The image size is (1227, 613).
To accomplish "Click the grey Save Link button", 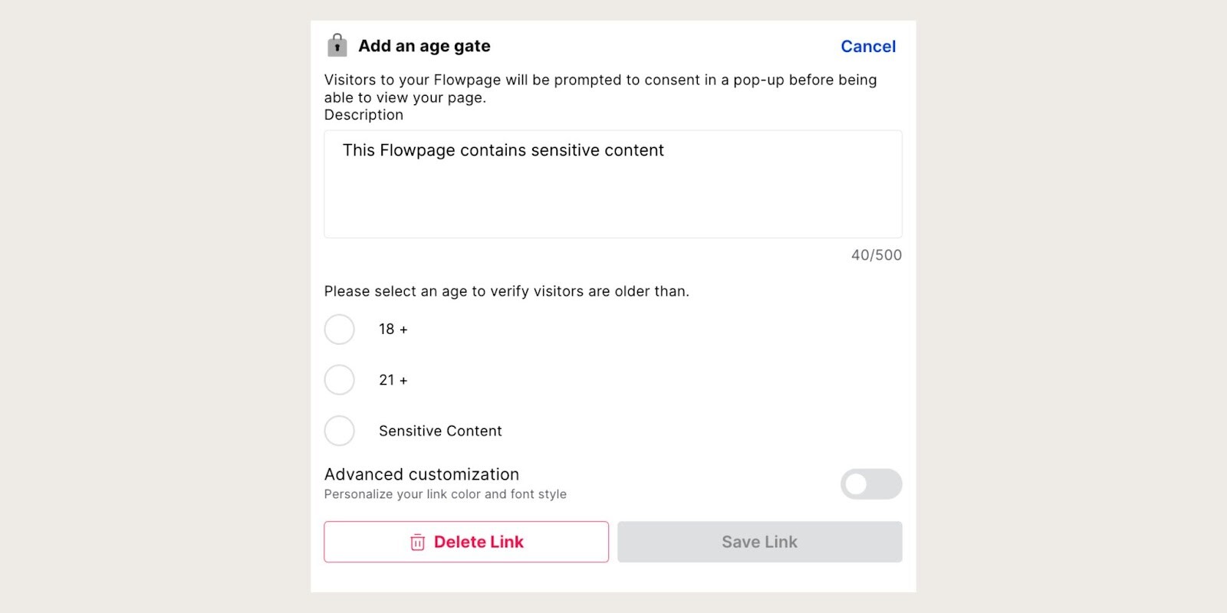I will tap(759, 542).
